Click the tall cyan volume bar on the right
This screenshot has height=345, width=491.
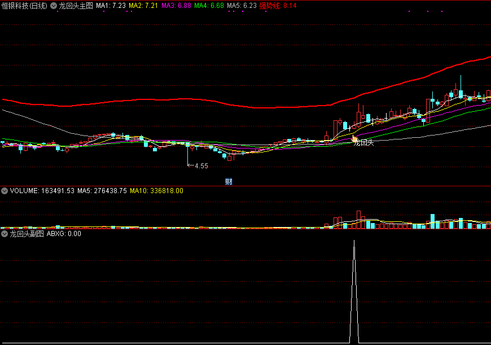coord(432,221)
